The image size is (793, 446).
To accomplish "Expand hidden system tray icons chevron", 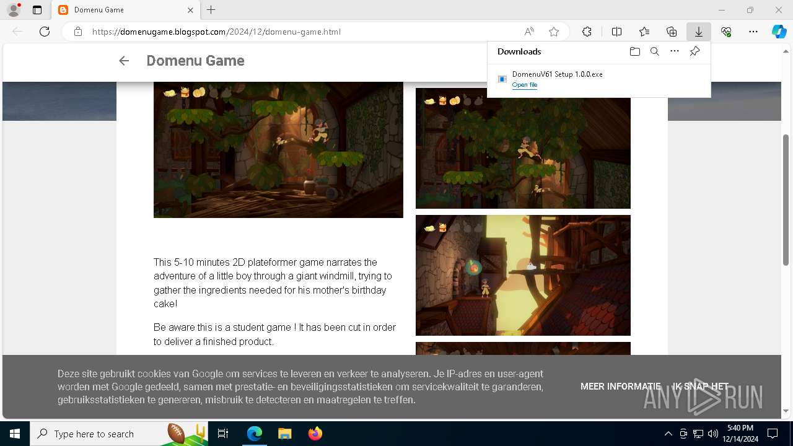I will click(668, 434).
